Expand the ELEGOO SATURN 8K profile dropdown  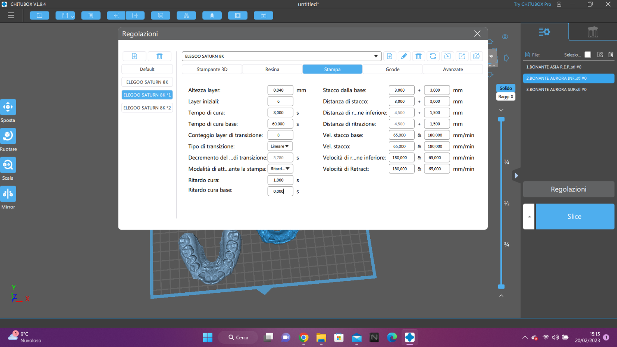[x=376, y=56]
